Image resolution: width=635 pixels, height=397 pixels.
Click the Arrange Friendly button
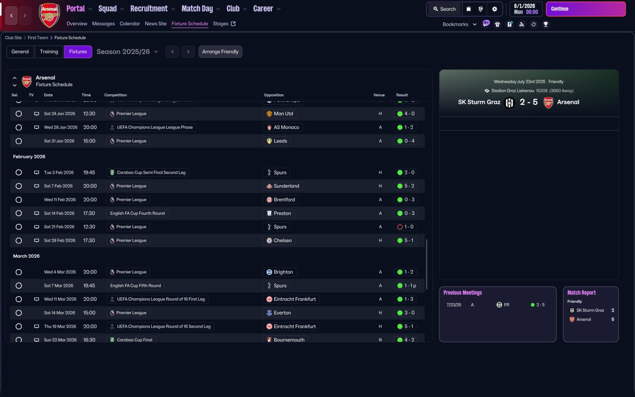click(220, 52)
